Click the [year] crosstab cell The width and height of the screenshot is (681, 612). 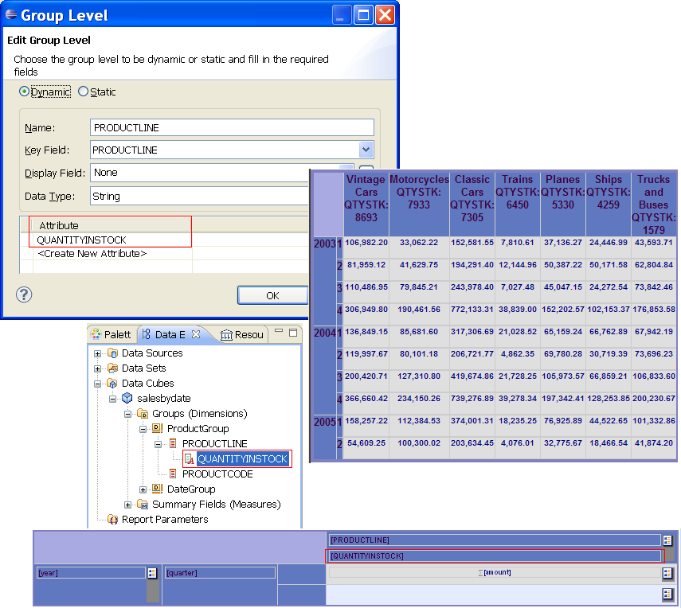[91, 573]
